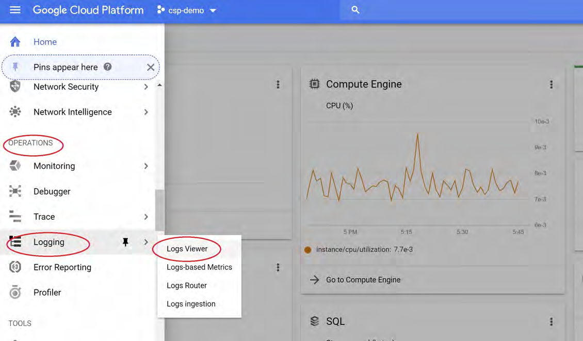This screenshot has height=341, width=583.
Task: Select Logs Router from the submenu
Action: pyautogui.click(x=187, y=285)
